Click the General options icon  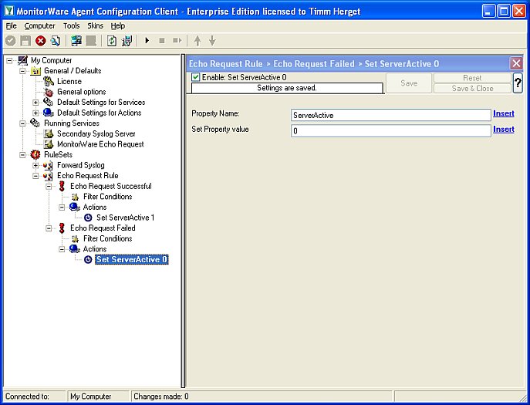click(x=49, y=92)
